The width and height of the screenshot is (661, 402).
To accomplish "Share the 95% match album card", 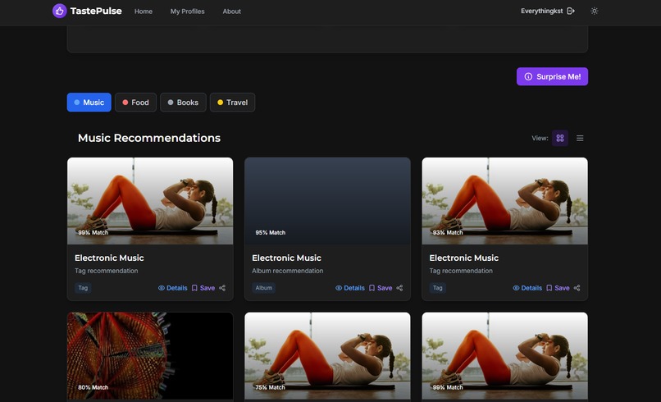I will coord(399,288).
